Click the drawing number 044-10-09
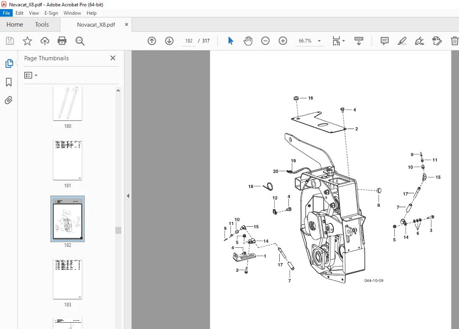Image resolution: width=459 pixels, height=329 pixels. click(374, 281)
